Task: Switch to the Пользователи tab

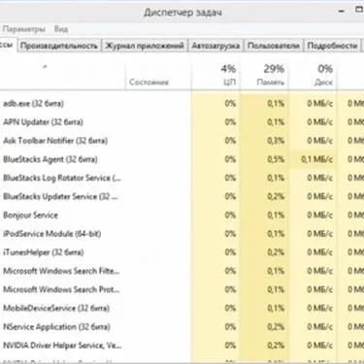Action: point(274,46)
